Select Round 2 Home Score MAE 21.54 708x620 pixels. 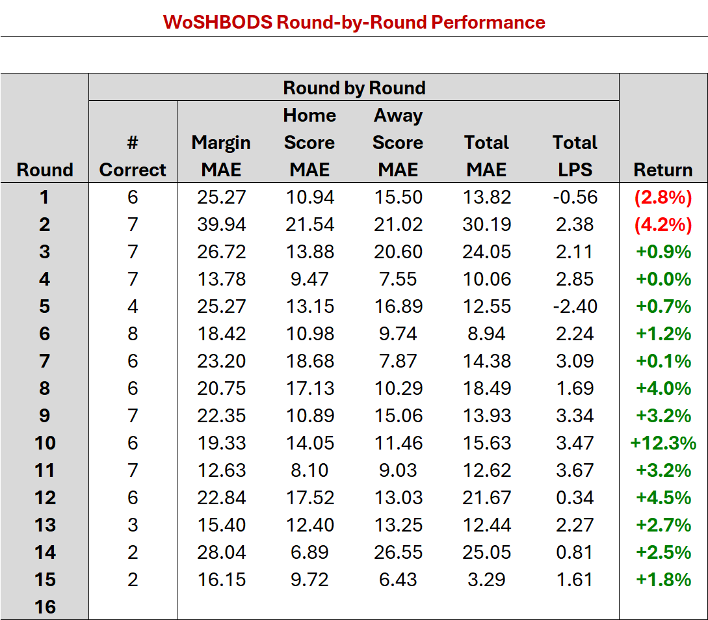[x=309, y=224]
